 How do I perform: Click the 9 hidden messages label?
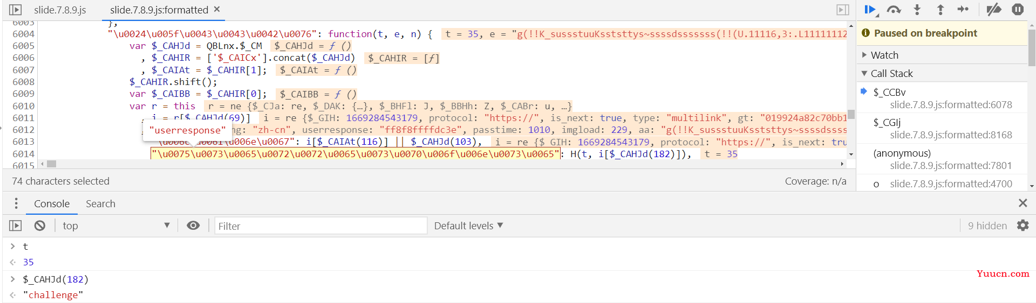tap(987, 226)
